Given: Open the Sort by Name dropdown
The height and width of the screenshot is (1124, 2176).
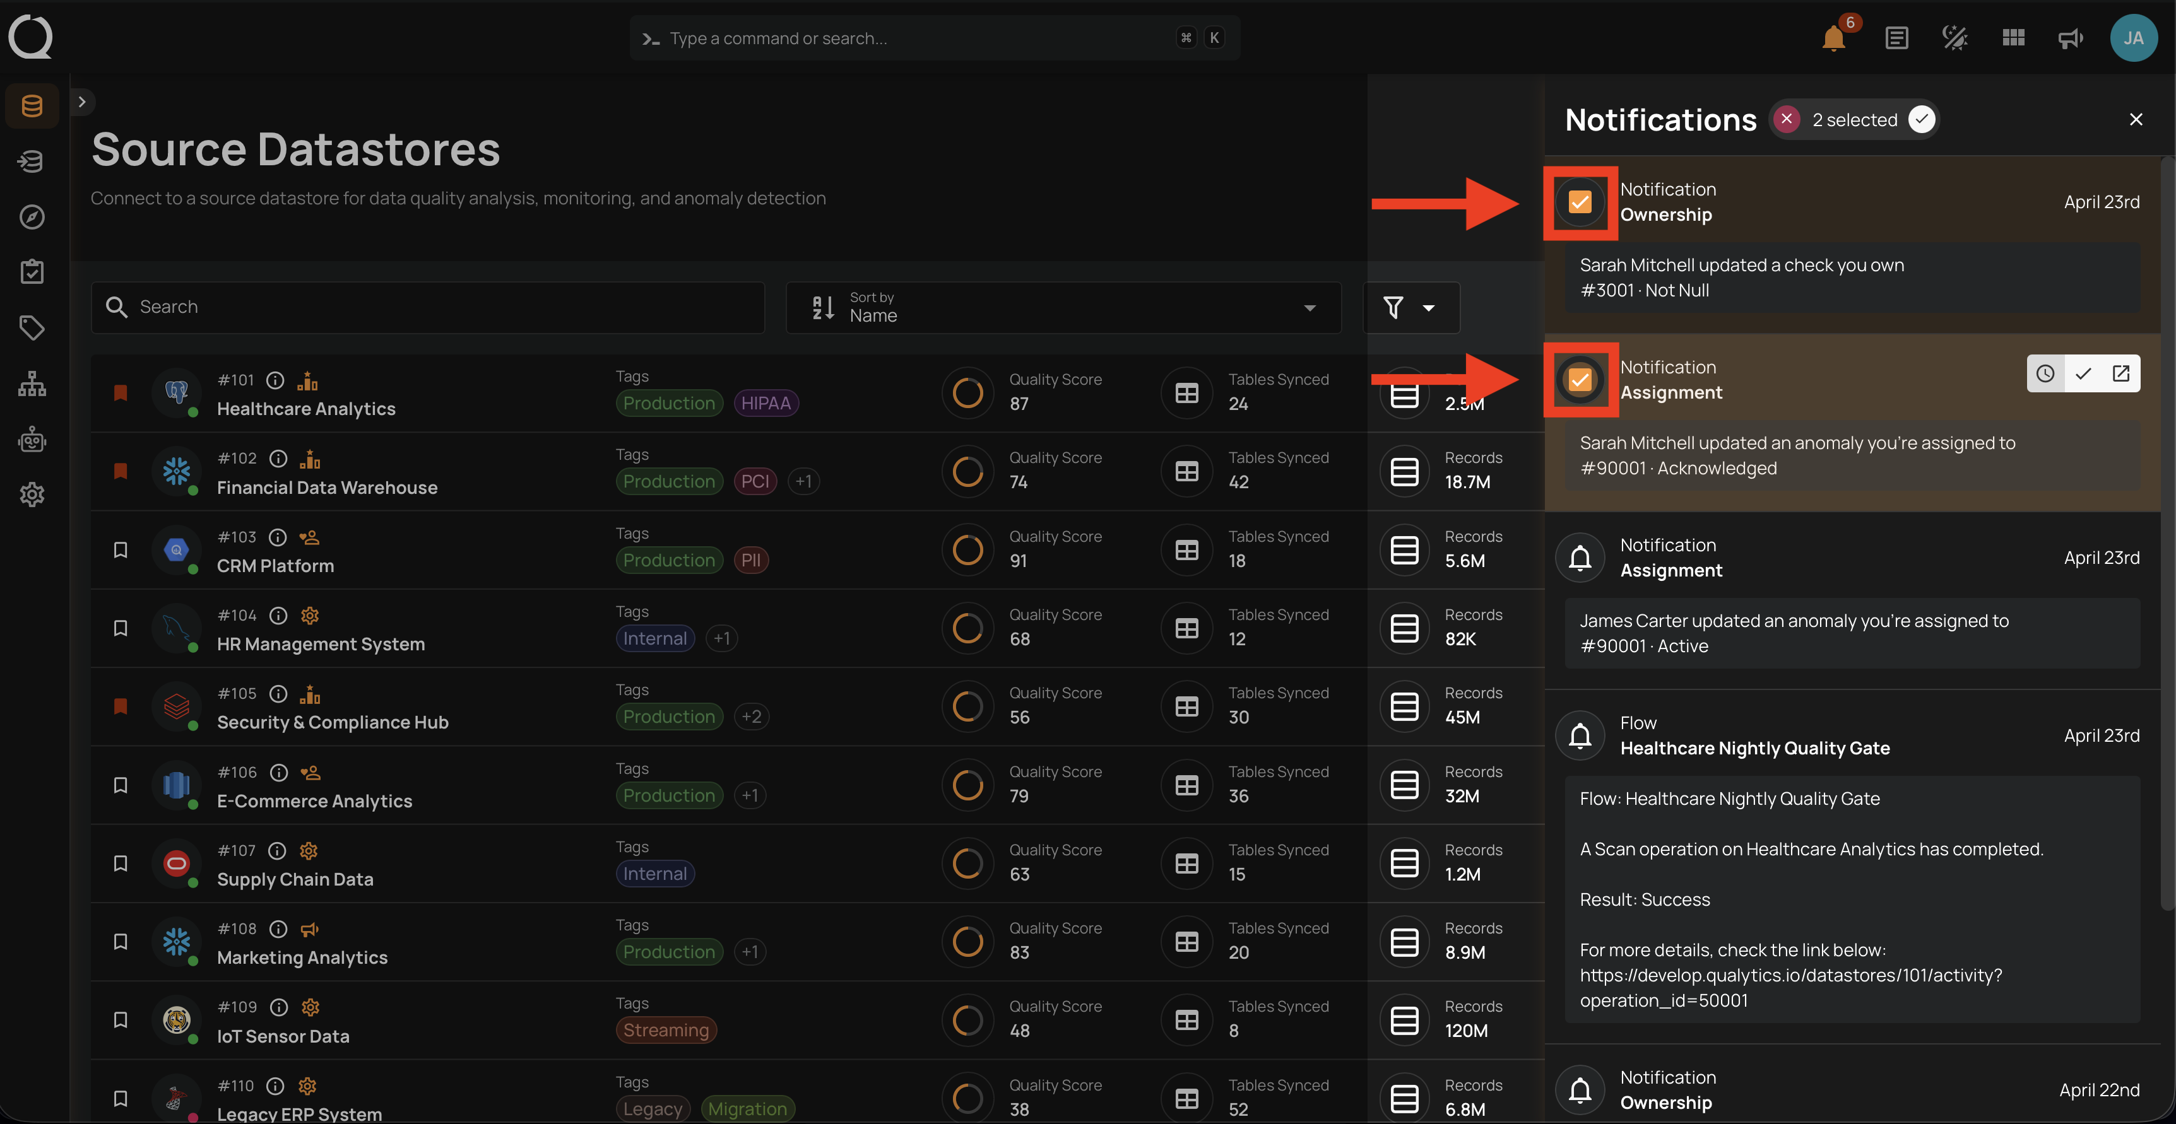Looking at the screenshot, I should [x=1063, y=307].
